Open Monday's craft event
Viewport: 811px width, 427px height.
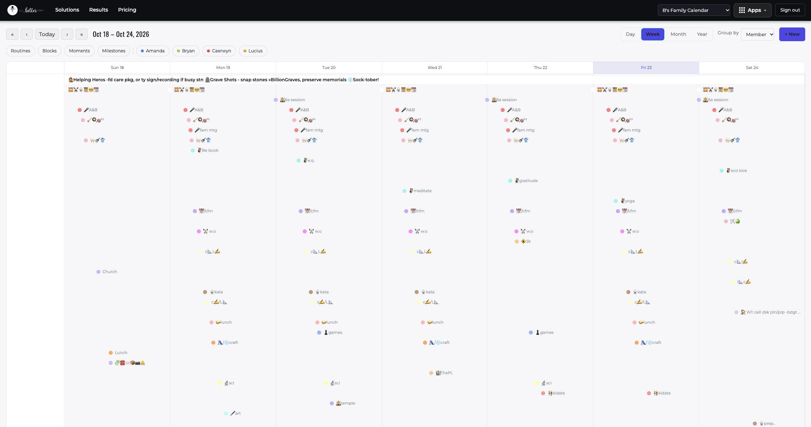coord(225,342)
